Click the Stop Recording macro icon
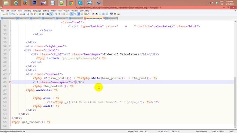 [97, 14]
